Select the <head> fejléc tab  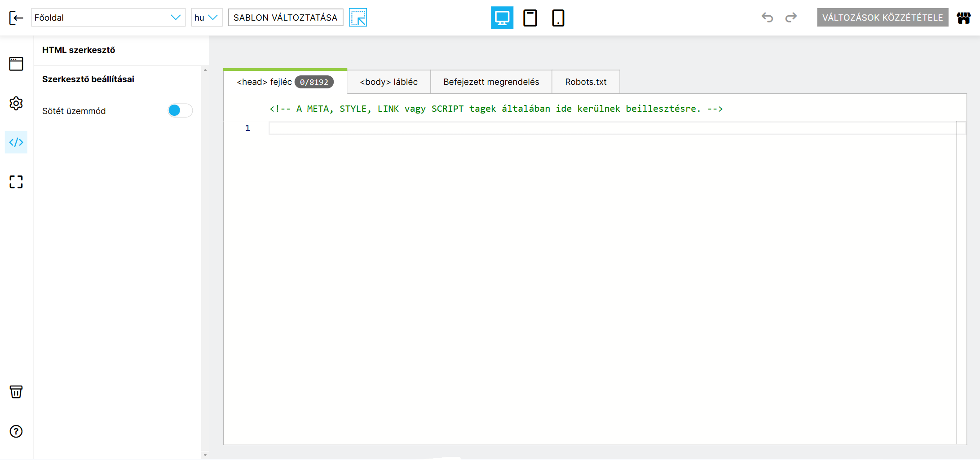[285, 82]
